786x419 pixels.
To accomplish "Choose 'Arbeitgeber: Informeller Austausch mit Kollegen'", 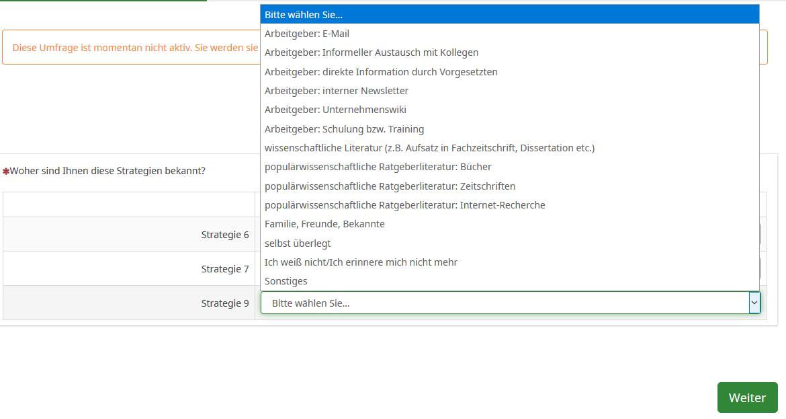I will pos(372,52).
